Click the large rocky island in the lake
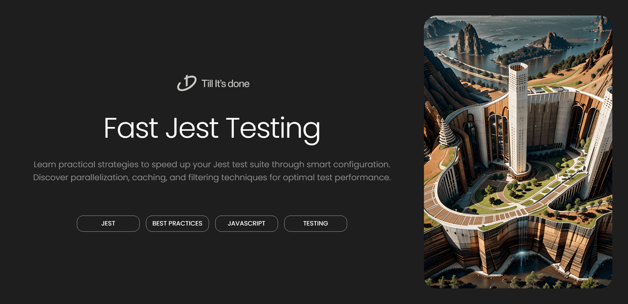 click(471, 40)
